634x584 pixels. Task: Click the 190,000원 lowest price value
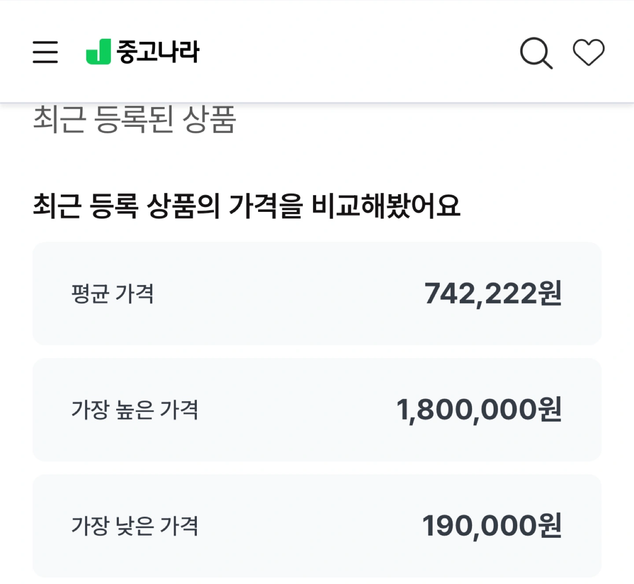(492, 525)
